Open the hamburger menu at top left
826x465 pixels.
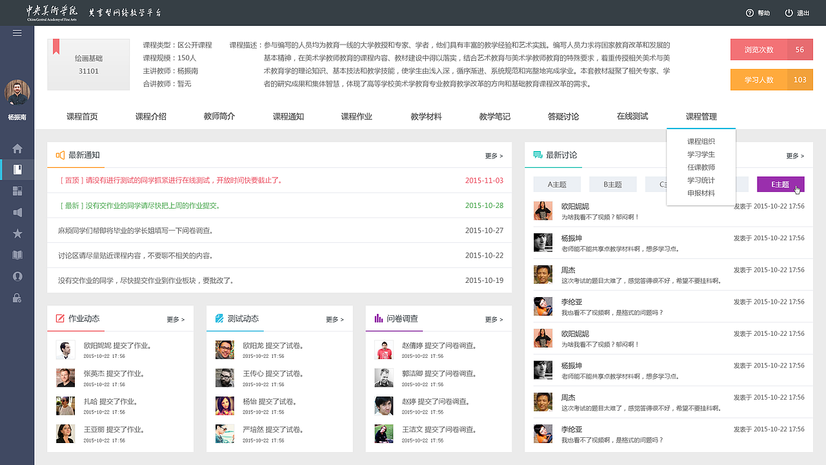click(17, 33)
